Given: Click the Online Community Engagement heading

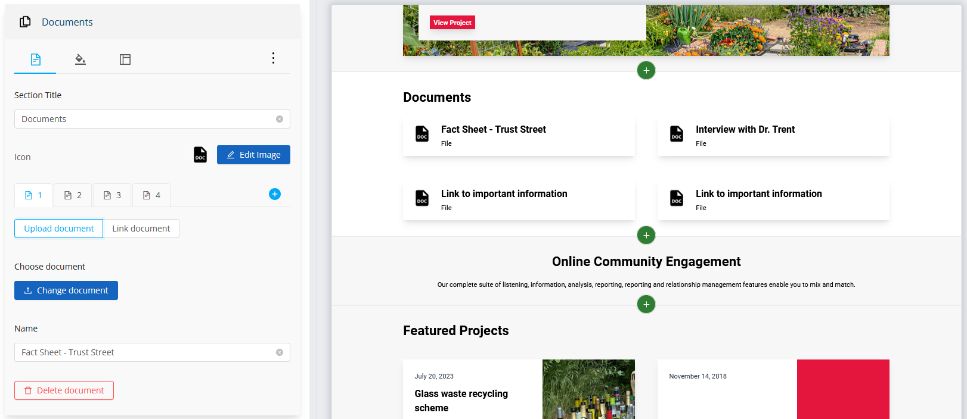Looking at the screenshot, I should pos(646,262).
